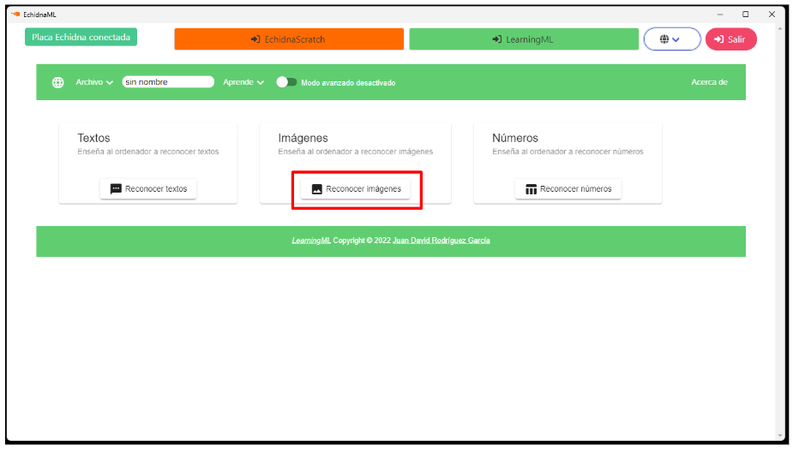Click the chevron next to Archivo
The width and height of the screenshot is (793, 452).
[x=110, y=83]
